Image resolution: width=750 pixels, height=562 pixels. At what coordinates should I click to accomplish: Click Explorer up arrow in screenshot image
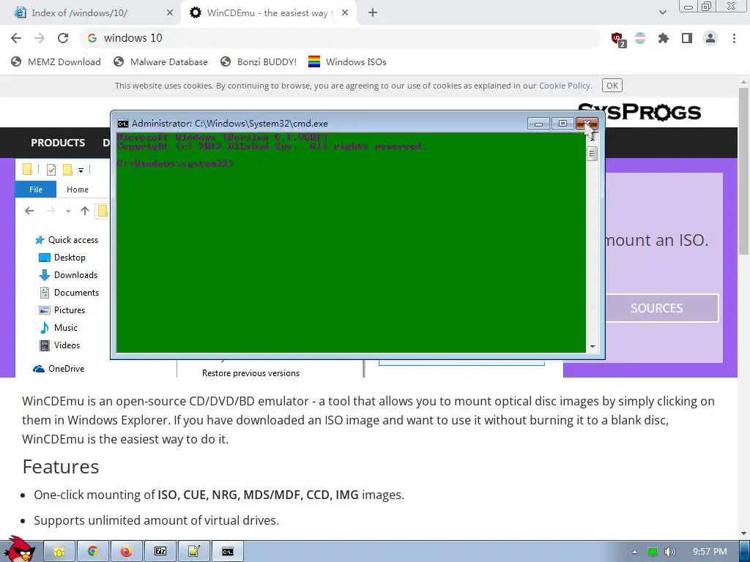pyautogui.click(x=85, y=211)
